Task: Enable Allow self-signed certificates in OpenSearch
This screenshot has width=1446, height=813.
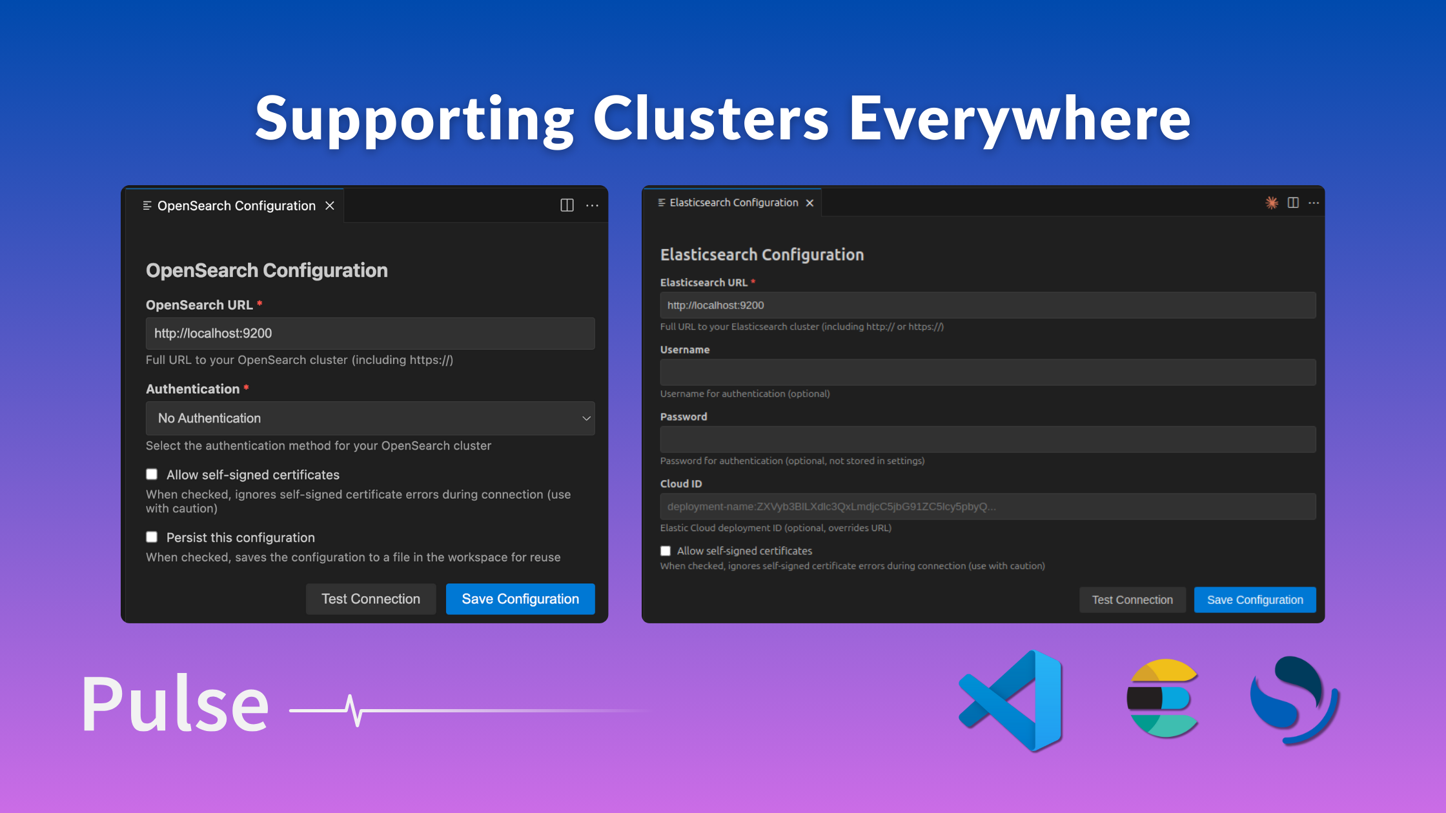Action: pos(152,474)
